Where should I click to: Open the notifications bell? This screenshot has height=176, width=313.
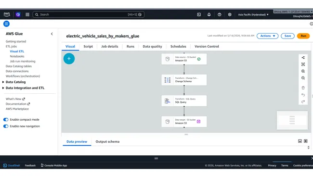point(209,14)
